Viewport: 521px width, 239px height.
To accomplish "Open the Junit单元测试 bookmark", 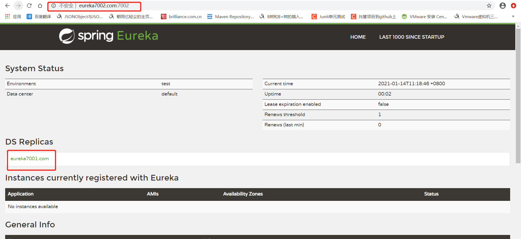I will [328, 17].
